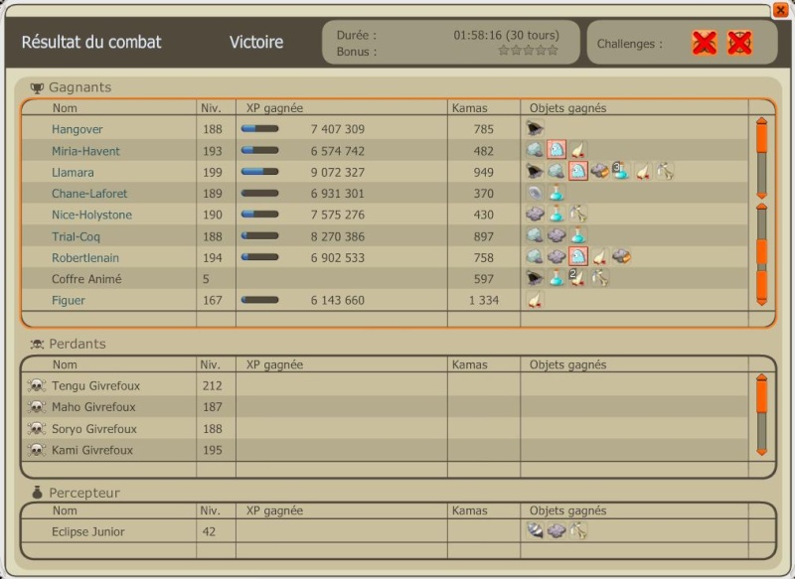Click the ghost item in Robertlenain's row
This screenshot has width=795, height=579.
click(578, 257)
